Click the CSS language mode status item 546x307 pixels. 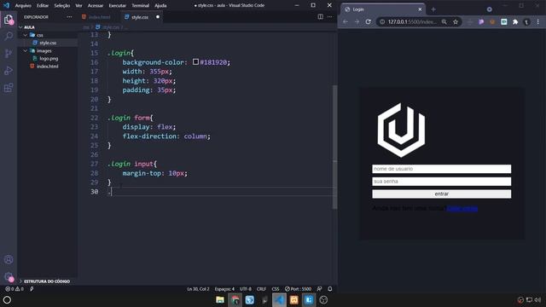(275, 289)
